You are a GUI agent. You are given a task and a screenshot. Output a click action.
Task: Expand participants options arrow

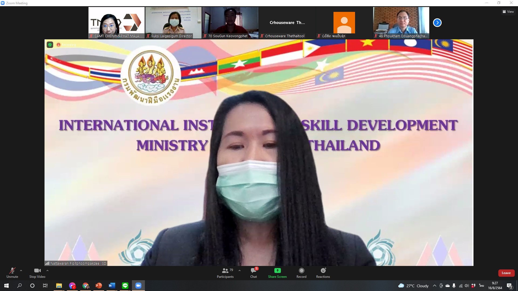(x=240, y=271)
